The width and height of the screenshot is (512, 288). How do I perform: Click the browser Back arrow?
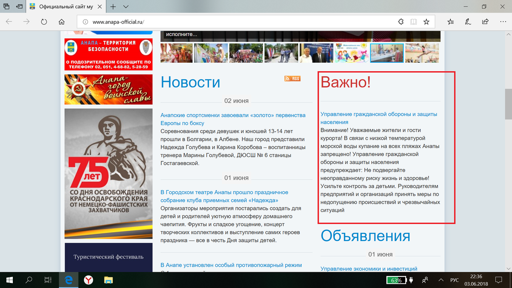(9, 22)
